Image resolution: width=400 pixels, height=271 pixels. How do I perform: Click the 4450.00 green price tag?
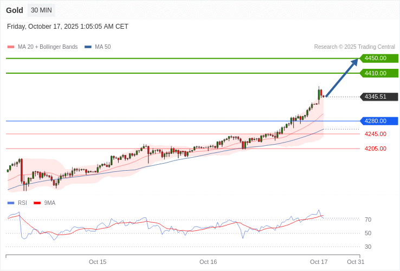click(379, 58)
